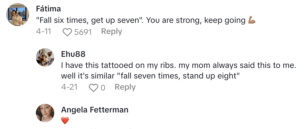Viewport: 304px width, 129px height.
Task: Click the flexed biceps emoji
Action: pos(252,21)
